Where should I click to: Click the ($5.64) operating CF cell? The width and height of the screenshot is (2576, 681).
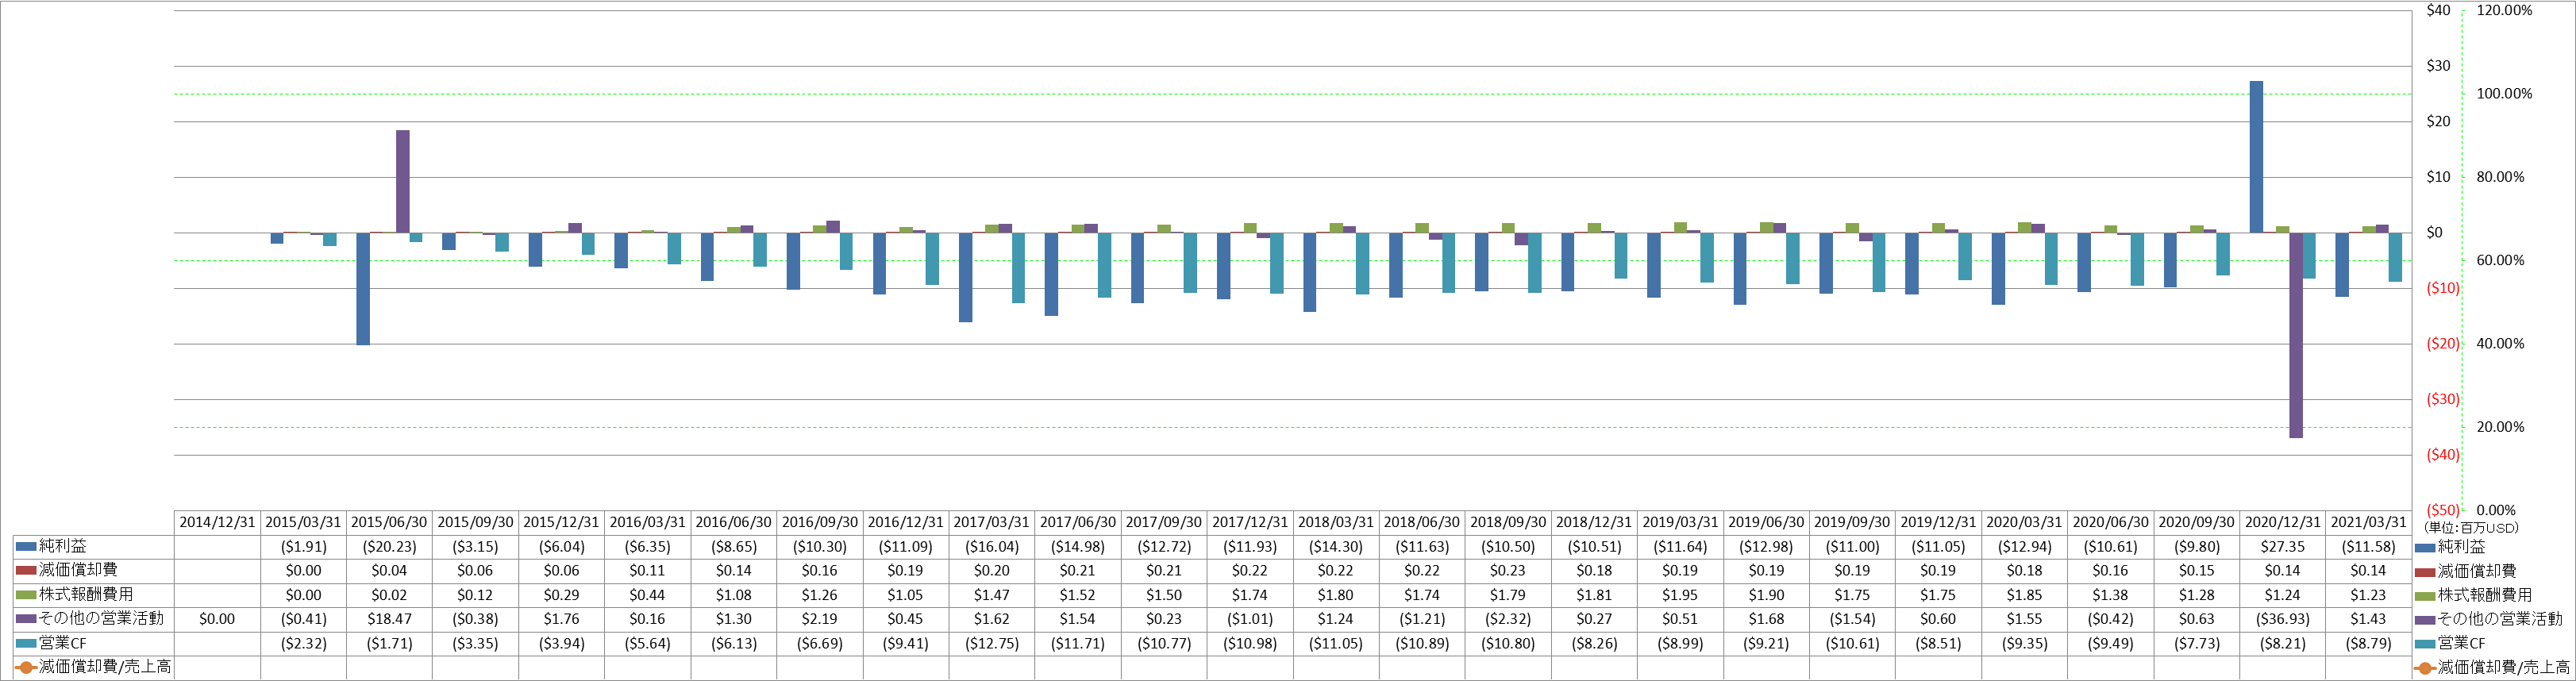pos(647,643)
